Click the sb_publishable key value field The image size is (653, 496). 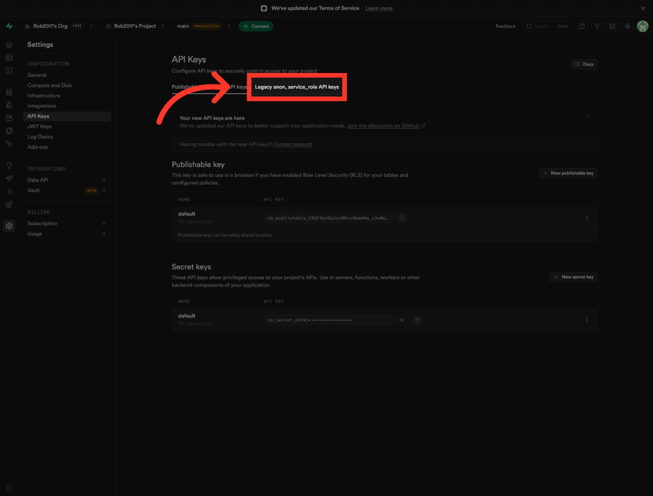[328, 218]
